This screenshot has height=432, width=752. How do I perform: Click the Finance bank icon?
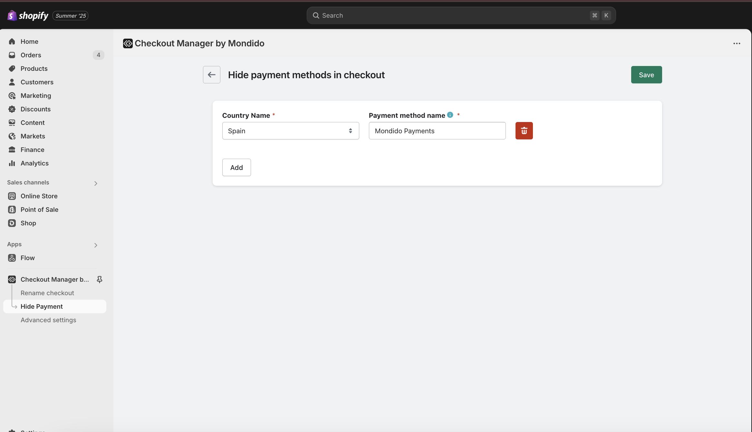(12, 150)
